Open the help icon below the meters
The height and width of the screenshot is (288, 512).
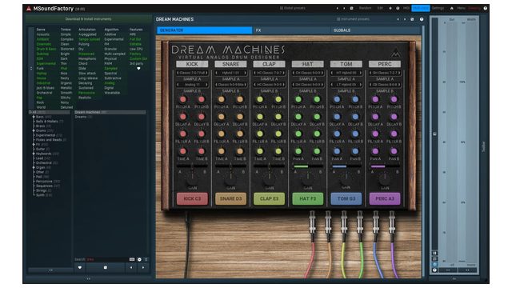pos(434,270)
